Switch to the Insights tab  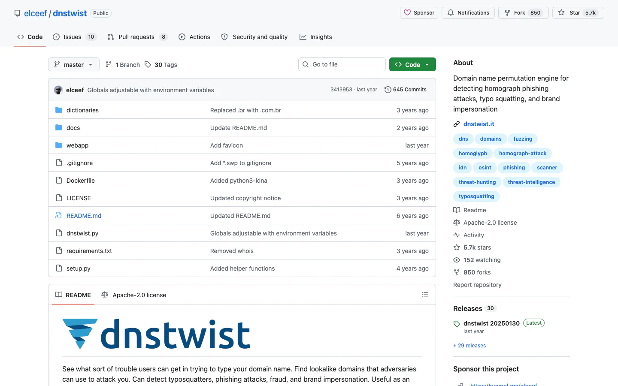coord(316,37)
